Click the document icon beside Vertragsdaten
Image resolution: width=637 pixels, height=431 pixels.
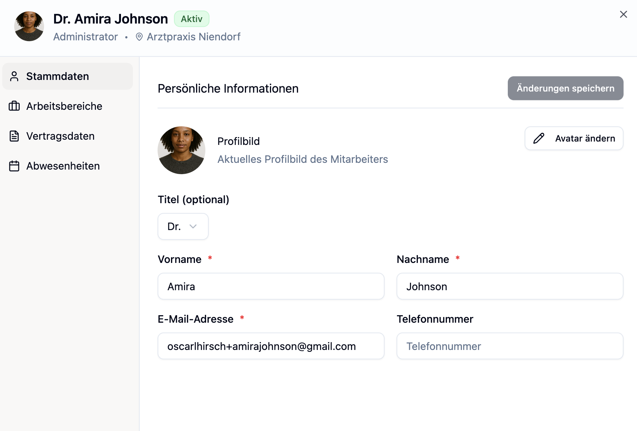pos(14,136)
